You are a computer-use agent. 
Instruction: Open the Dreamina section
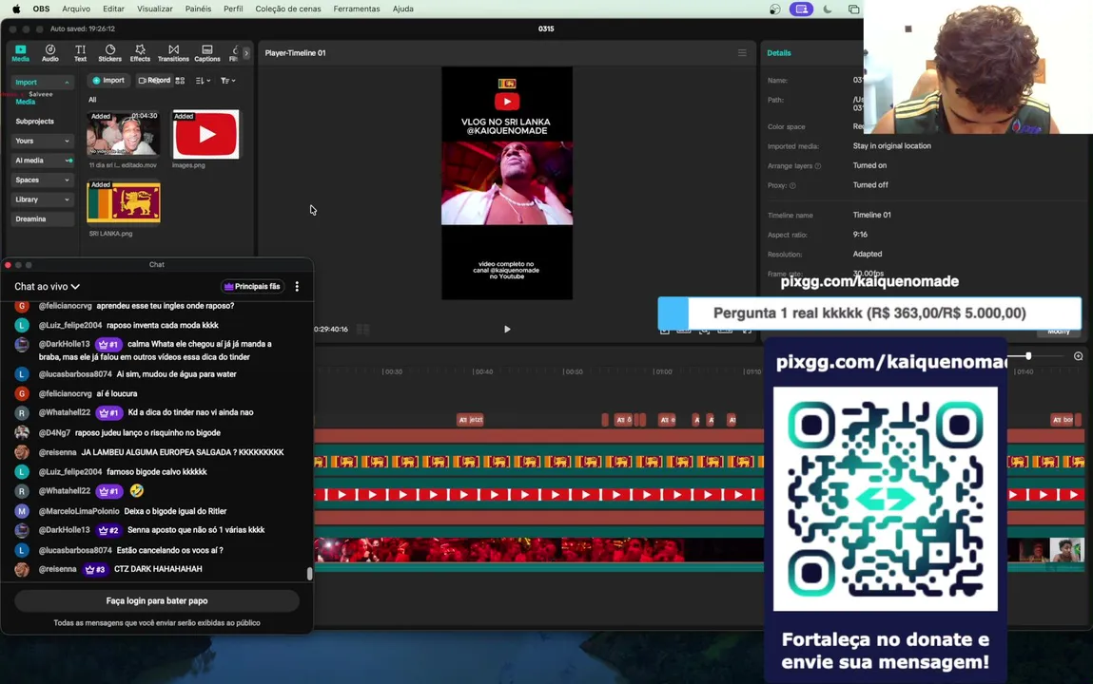pyautogui.click(x=43, y=219)
